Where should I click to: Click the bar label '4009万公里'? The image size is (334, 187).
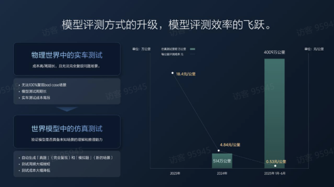tap(274, 52)
